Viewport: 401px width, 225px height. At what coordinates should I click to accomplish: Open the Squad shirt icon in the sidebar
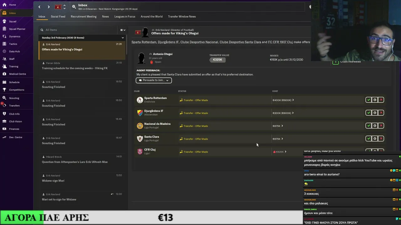(x=4, y=22)
